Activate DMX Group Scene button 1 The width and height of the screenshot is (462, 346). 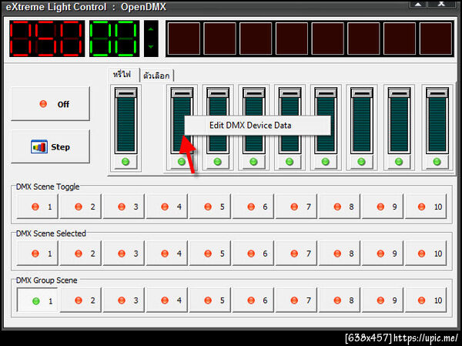[38, 301]
